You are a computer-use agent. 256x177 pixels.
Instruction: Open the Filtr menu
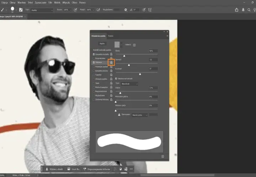coord(50,2)
